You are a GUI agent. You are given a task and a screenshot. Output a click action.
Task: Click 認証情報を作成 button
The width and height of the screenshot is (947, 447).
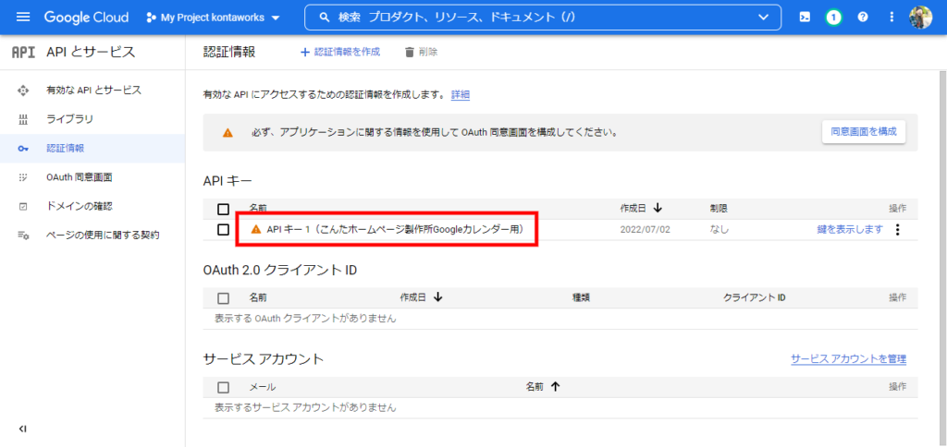pos(340,52)
